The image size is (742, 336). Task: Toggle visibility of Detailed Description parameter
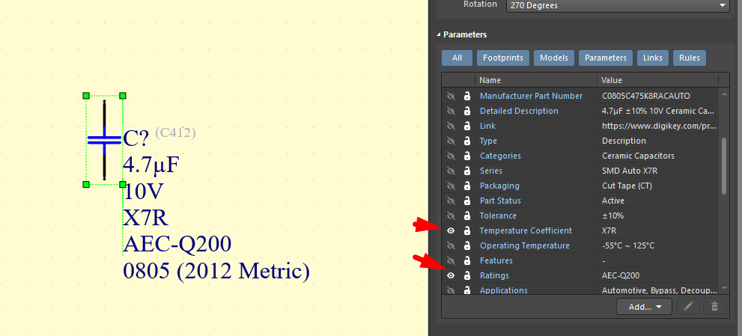tap(451, 112)
